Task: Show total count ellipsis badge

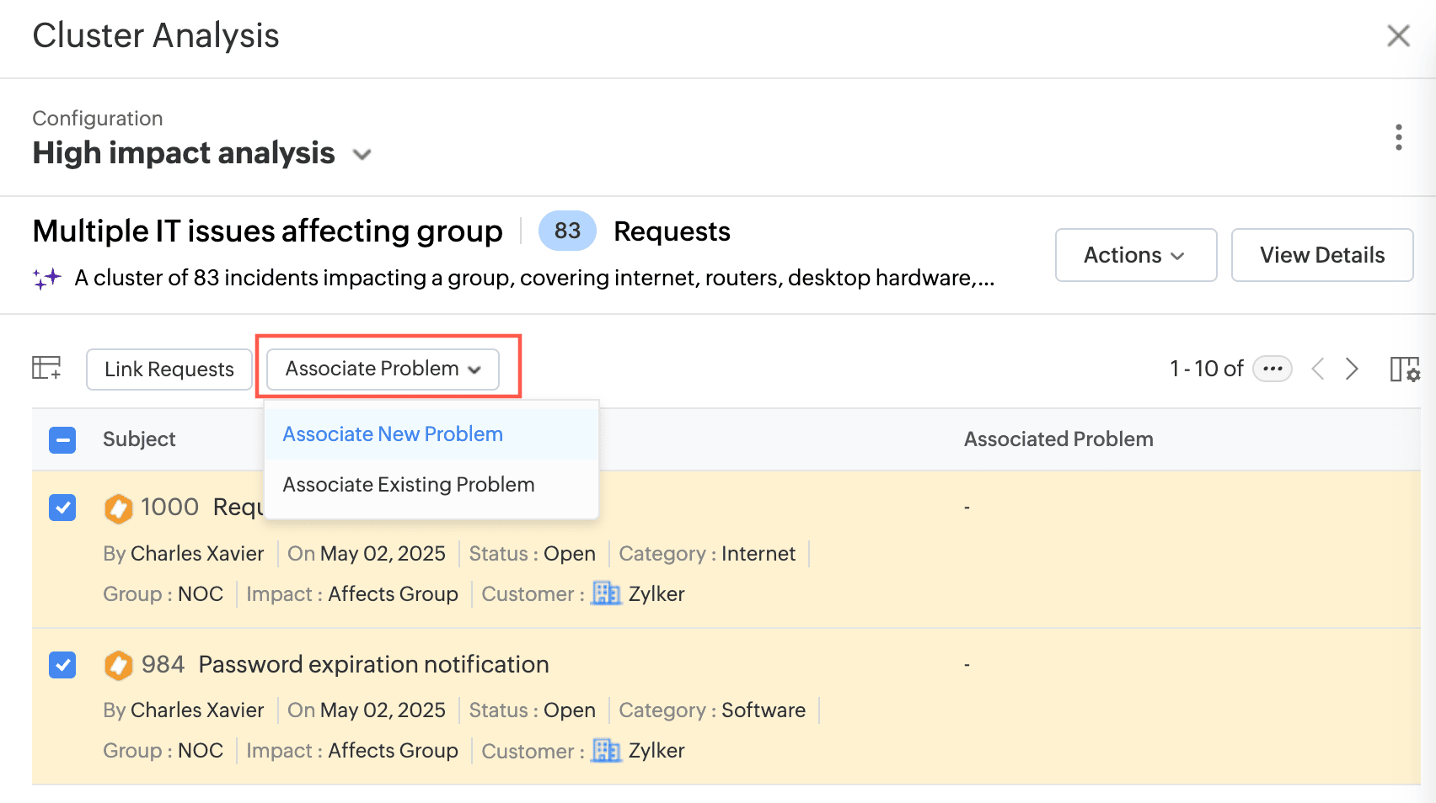Action: coord(1272,369)
